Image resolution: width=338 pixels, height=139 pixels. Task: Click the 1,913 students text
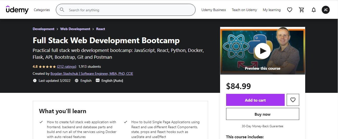90,66
